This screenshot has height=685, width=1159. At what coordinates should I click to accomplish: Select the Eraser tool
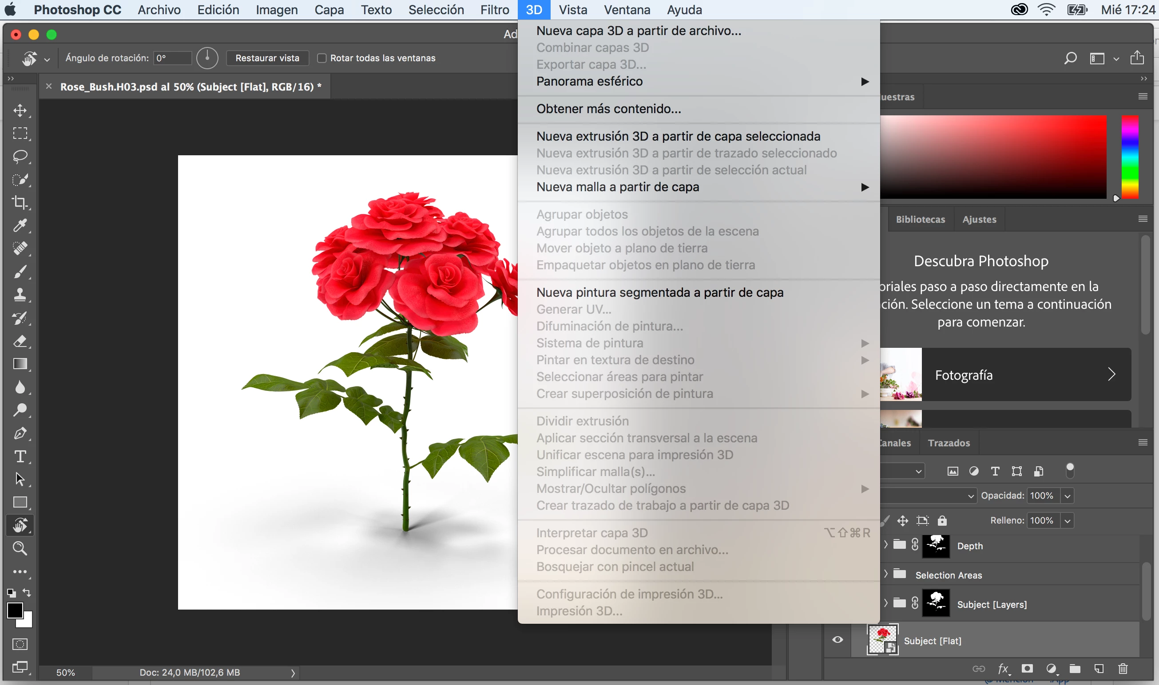20,341
